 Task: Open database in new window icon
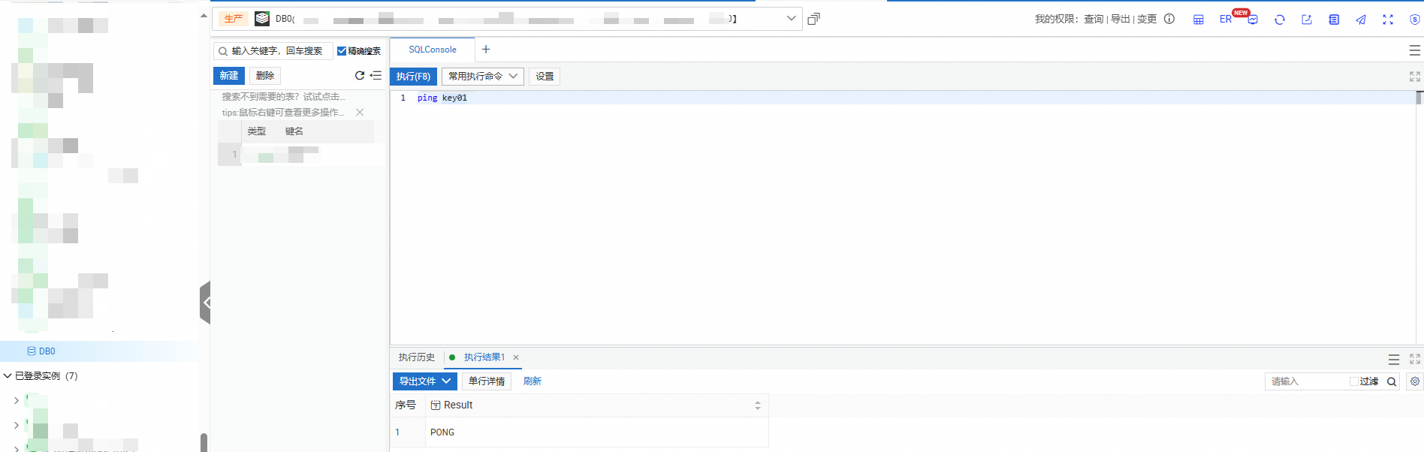(x=813, y=19)
